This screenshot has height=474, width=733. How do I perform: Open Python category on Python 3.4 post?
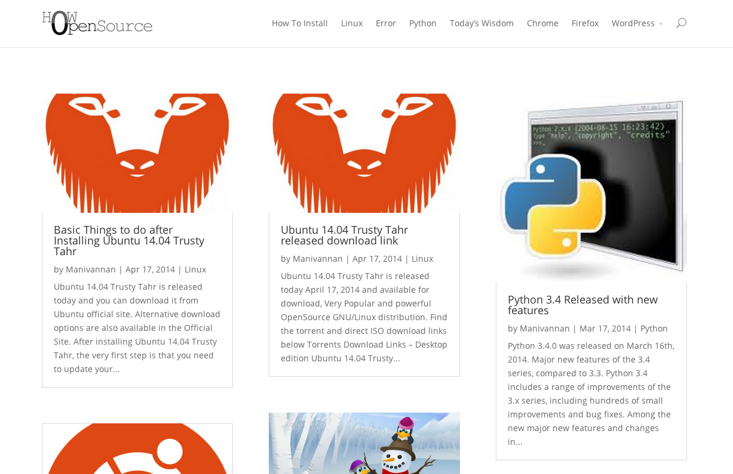tap(654, 329)
